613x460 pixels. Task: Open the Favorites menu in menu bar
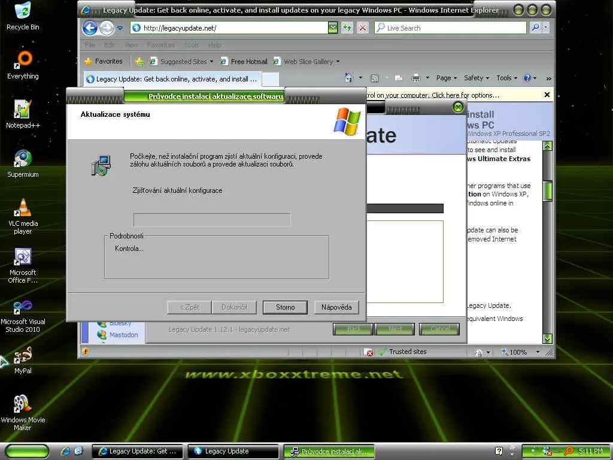160,45
